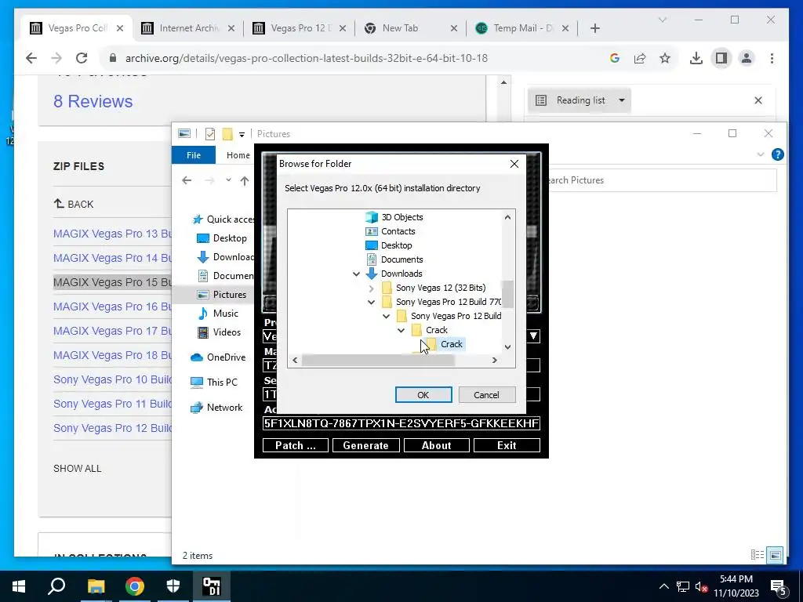
Task: Click the activation code field
Action: pyautogui.click(x=401, y=423)
